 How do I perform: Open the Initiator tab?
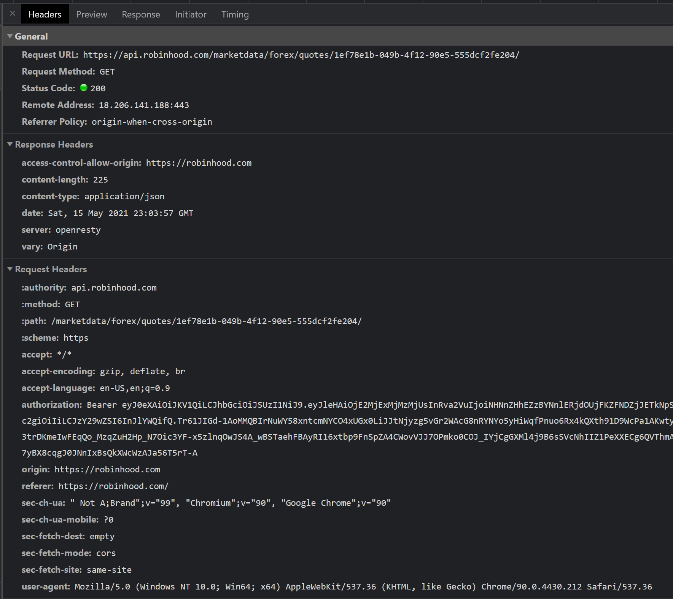coord(191,14)
